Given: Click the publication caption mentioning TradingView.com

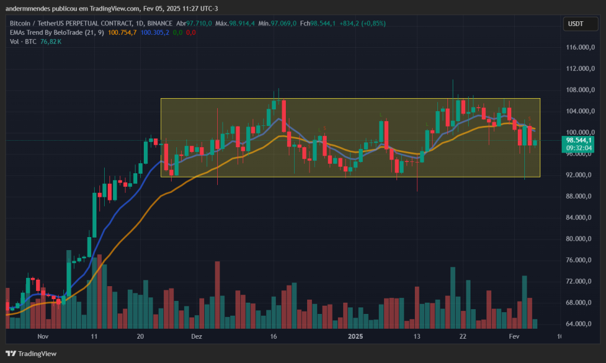Looking at the screenshot, I should [112, 8].
